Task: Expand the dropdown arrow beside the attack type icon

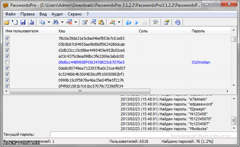Action: (119, 22)
